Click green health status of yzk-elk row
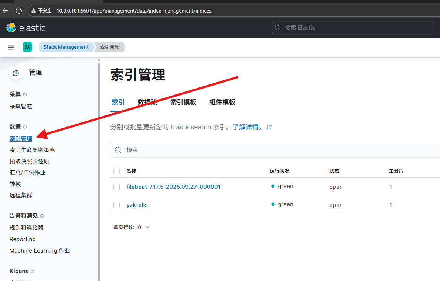440x281 pixels. (282, 205)
